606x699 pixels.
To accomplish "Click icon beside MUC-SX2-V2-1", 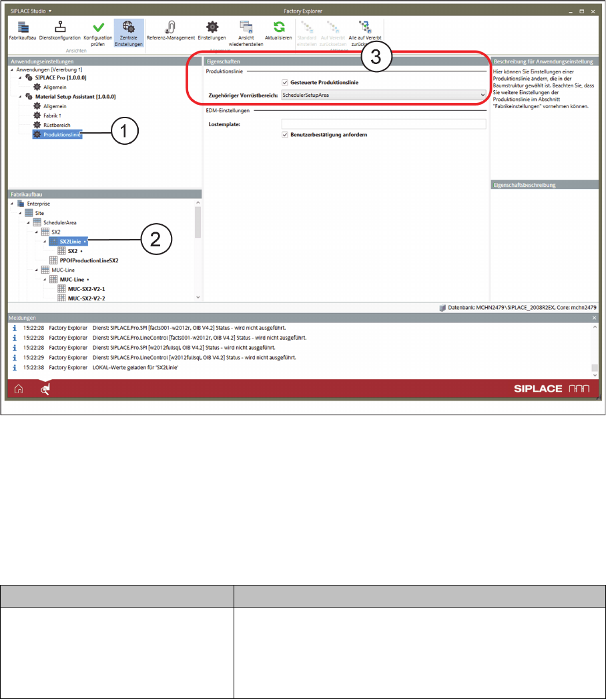I will (x=61, y=289).
